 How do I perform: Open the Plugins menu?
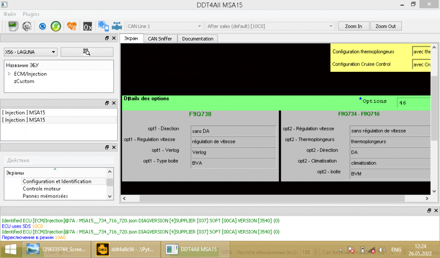click(x=31, y=14)
